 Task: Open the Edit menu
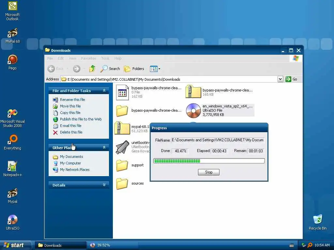[x=61, y=58]
